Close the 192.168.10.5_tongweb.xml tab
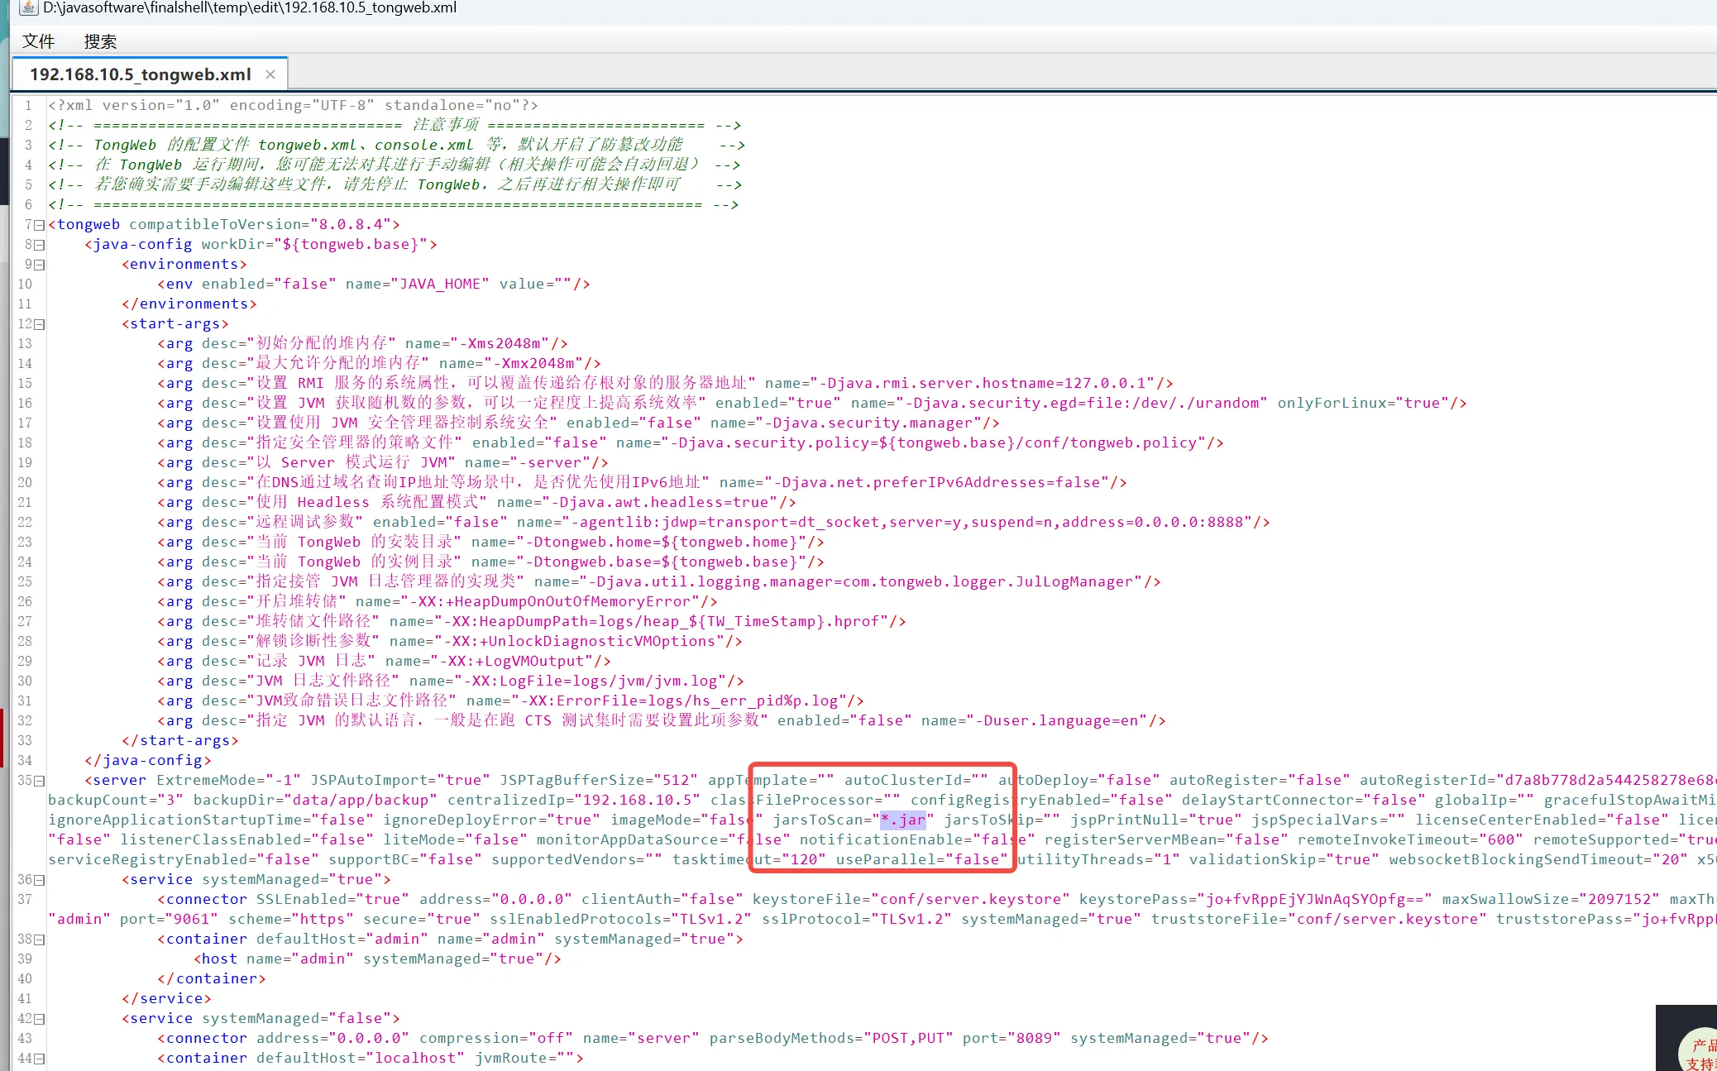The width and height of the screenshot is (1717, 1071). [270, 74]
